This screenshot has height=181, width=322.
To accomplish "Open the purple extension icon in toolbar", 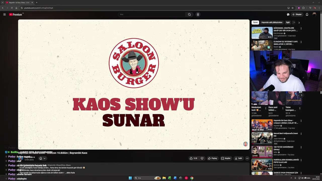I will coord(299,8).
